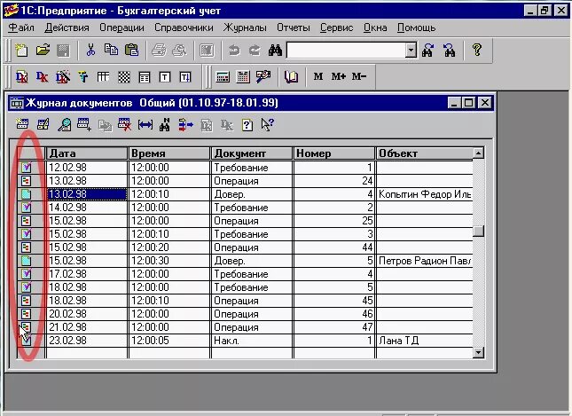The height and width of the screenshot is (416, 572).
Task: Click the Копытин Федор object cell
Action: [425, 194]
